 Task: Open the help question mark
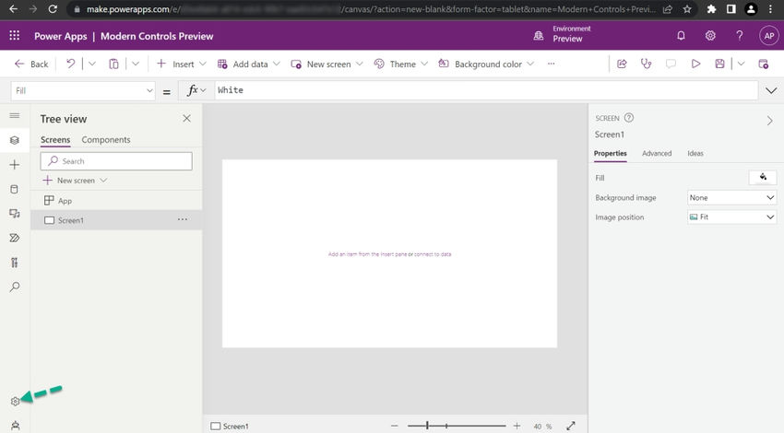pyautogui.click(x=739, y=35)
